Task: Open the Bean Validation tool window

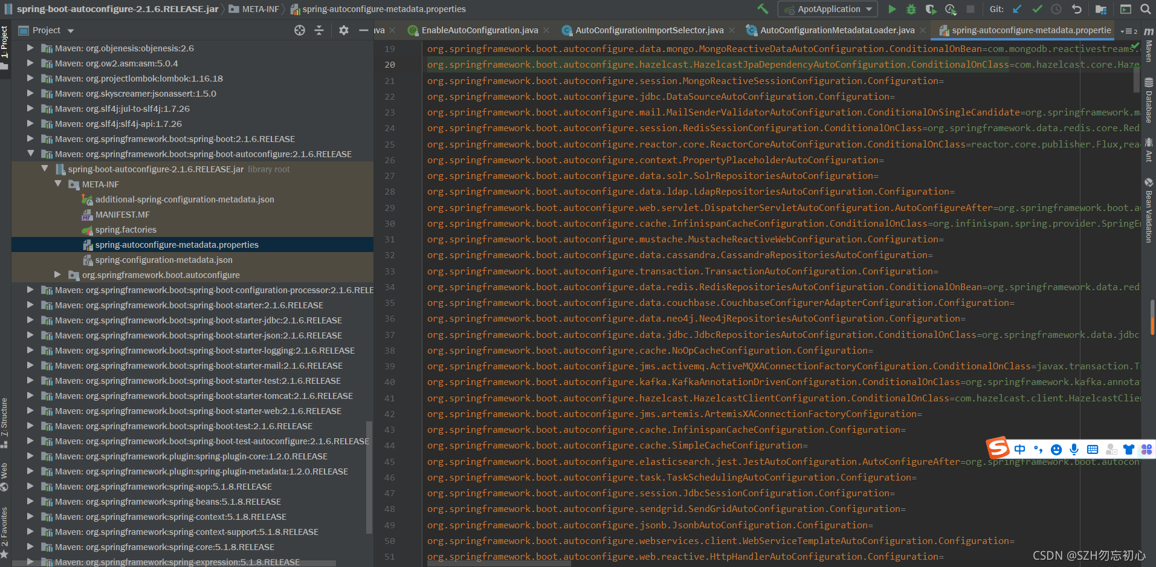Action: tap(1149, 210)
